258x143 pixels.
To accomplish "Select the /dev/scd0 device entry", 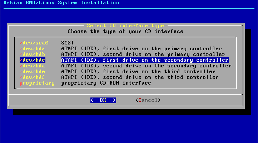I will [x=34, y=43].
